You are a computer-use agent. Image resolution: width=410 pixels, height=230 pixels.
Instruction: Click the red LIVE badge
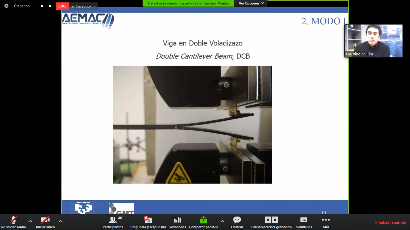[x=62, y=6]
